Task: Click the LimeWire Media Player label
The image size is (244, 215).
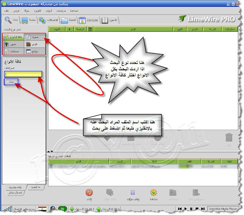Action: 223,209
